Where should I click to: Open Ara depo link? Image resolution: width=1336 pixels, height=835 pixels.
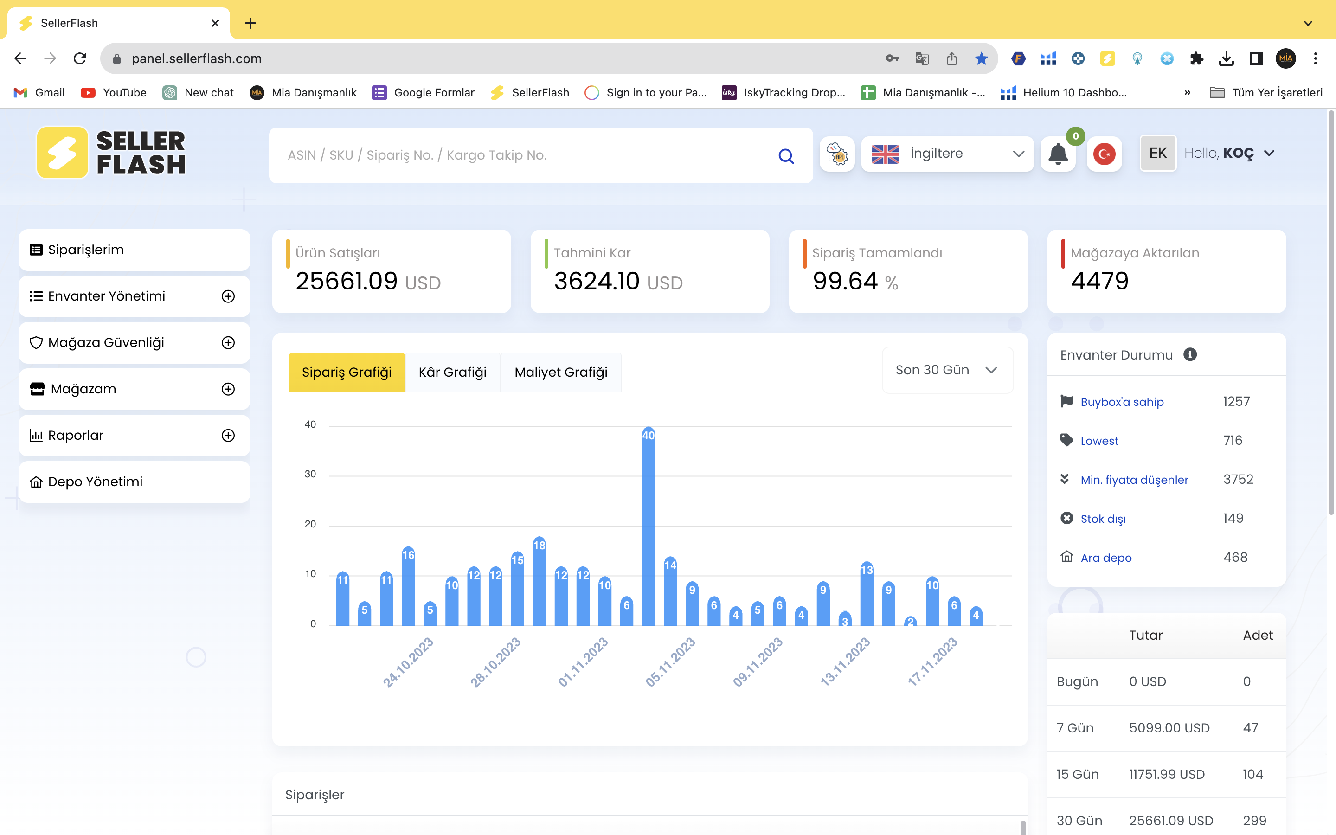point(1106,558)
